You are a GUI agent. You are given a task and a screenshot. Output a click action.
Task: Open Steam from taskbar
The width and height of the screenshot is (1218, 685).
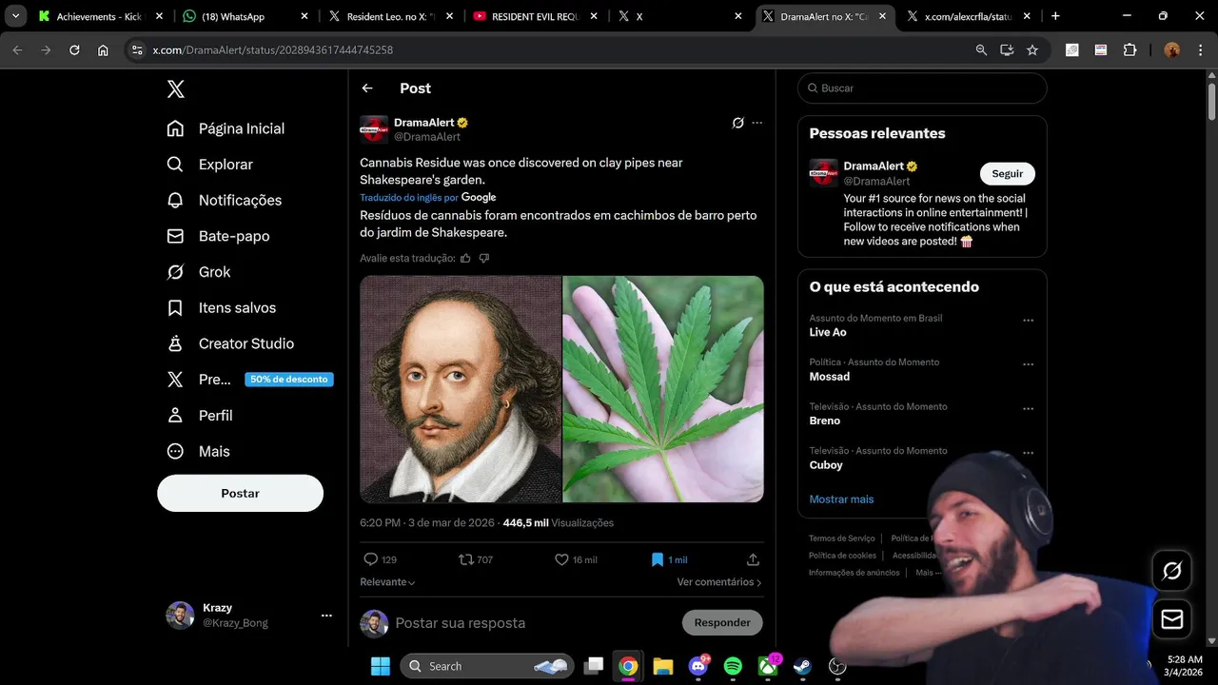802,666
